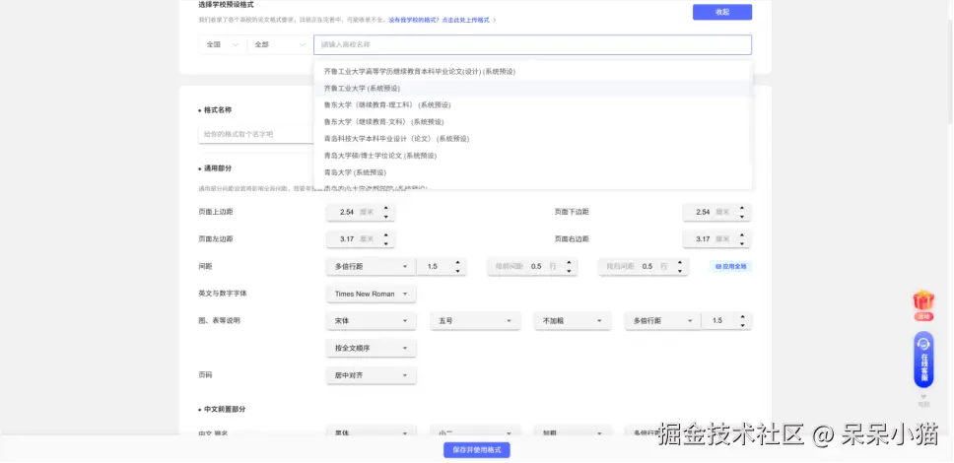Open the 五号 font size dropdown
954x463 pixels.
tap(475, 320)
